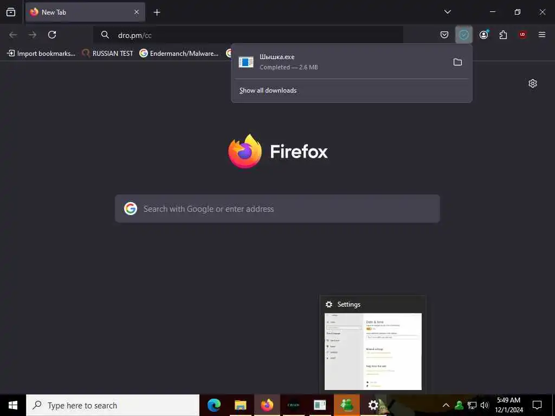
Task: Show Шышка.exe in folder
Action: tap(457, 62)
